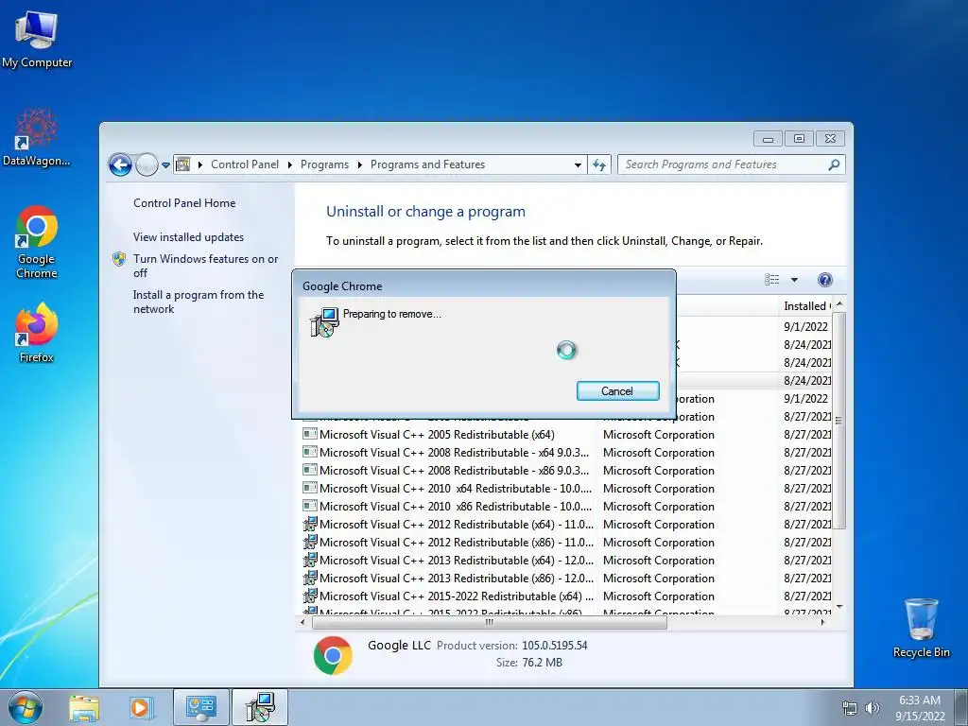Select the uninstaller taskbar item
The width and height of the screenshot is (968, 726).
[260, 707]
